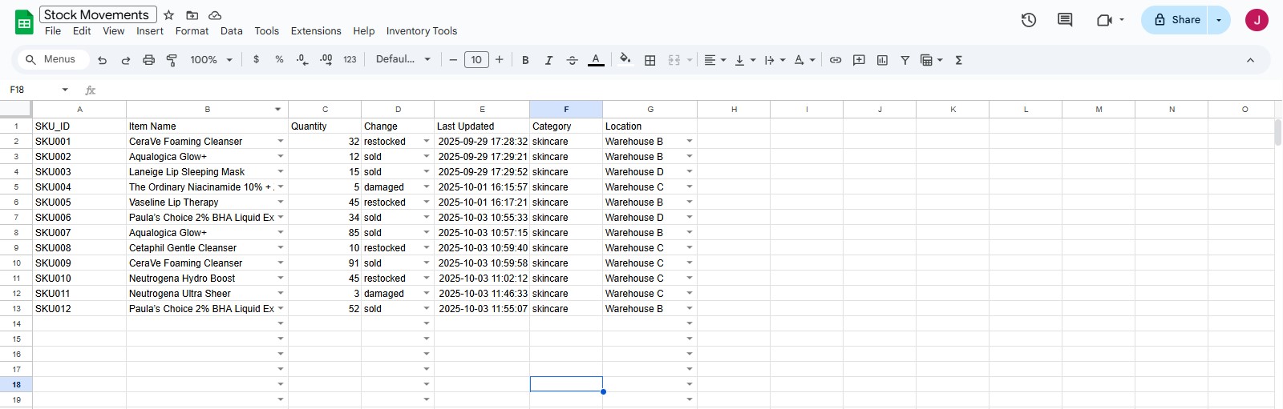Open Location dropdown for SKU001 row

689,142
